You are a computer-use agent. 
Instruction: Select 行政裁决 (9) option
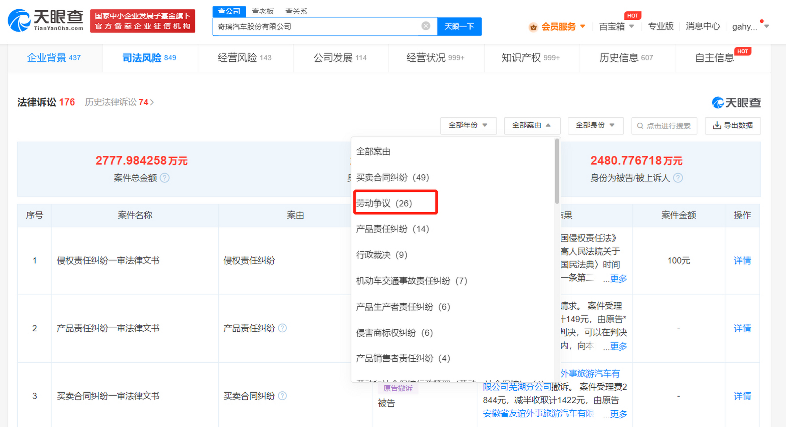coord(382,255)
